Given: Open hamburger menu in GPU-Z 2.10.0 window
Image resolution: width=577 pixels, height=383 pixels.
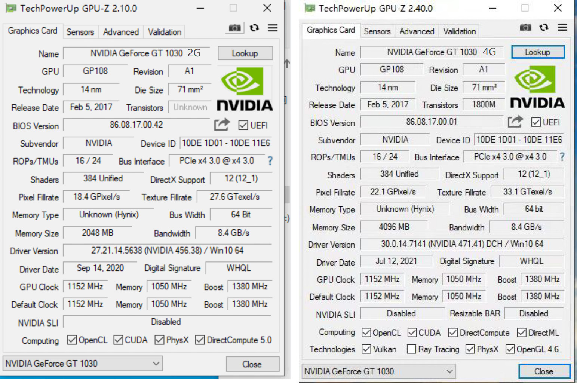Looking at the screenshot, I should click(x=273, y=28).
